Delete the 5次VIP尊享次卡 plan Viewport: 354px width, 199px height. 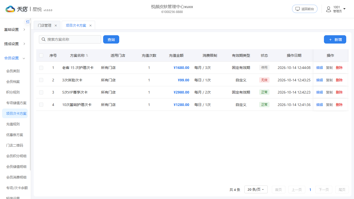(339, 92)
